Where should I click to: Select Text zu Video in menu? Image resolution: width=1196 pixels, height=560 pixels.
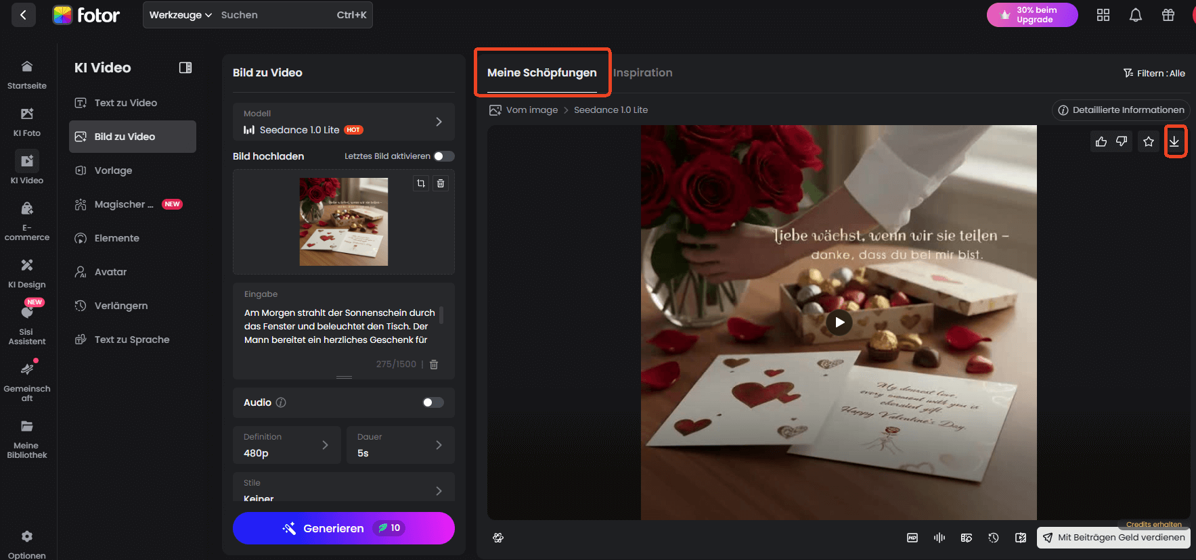point(126,103)
